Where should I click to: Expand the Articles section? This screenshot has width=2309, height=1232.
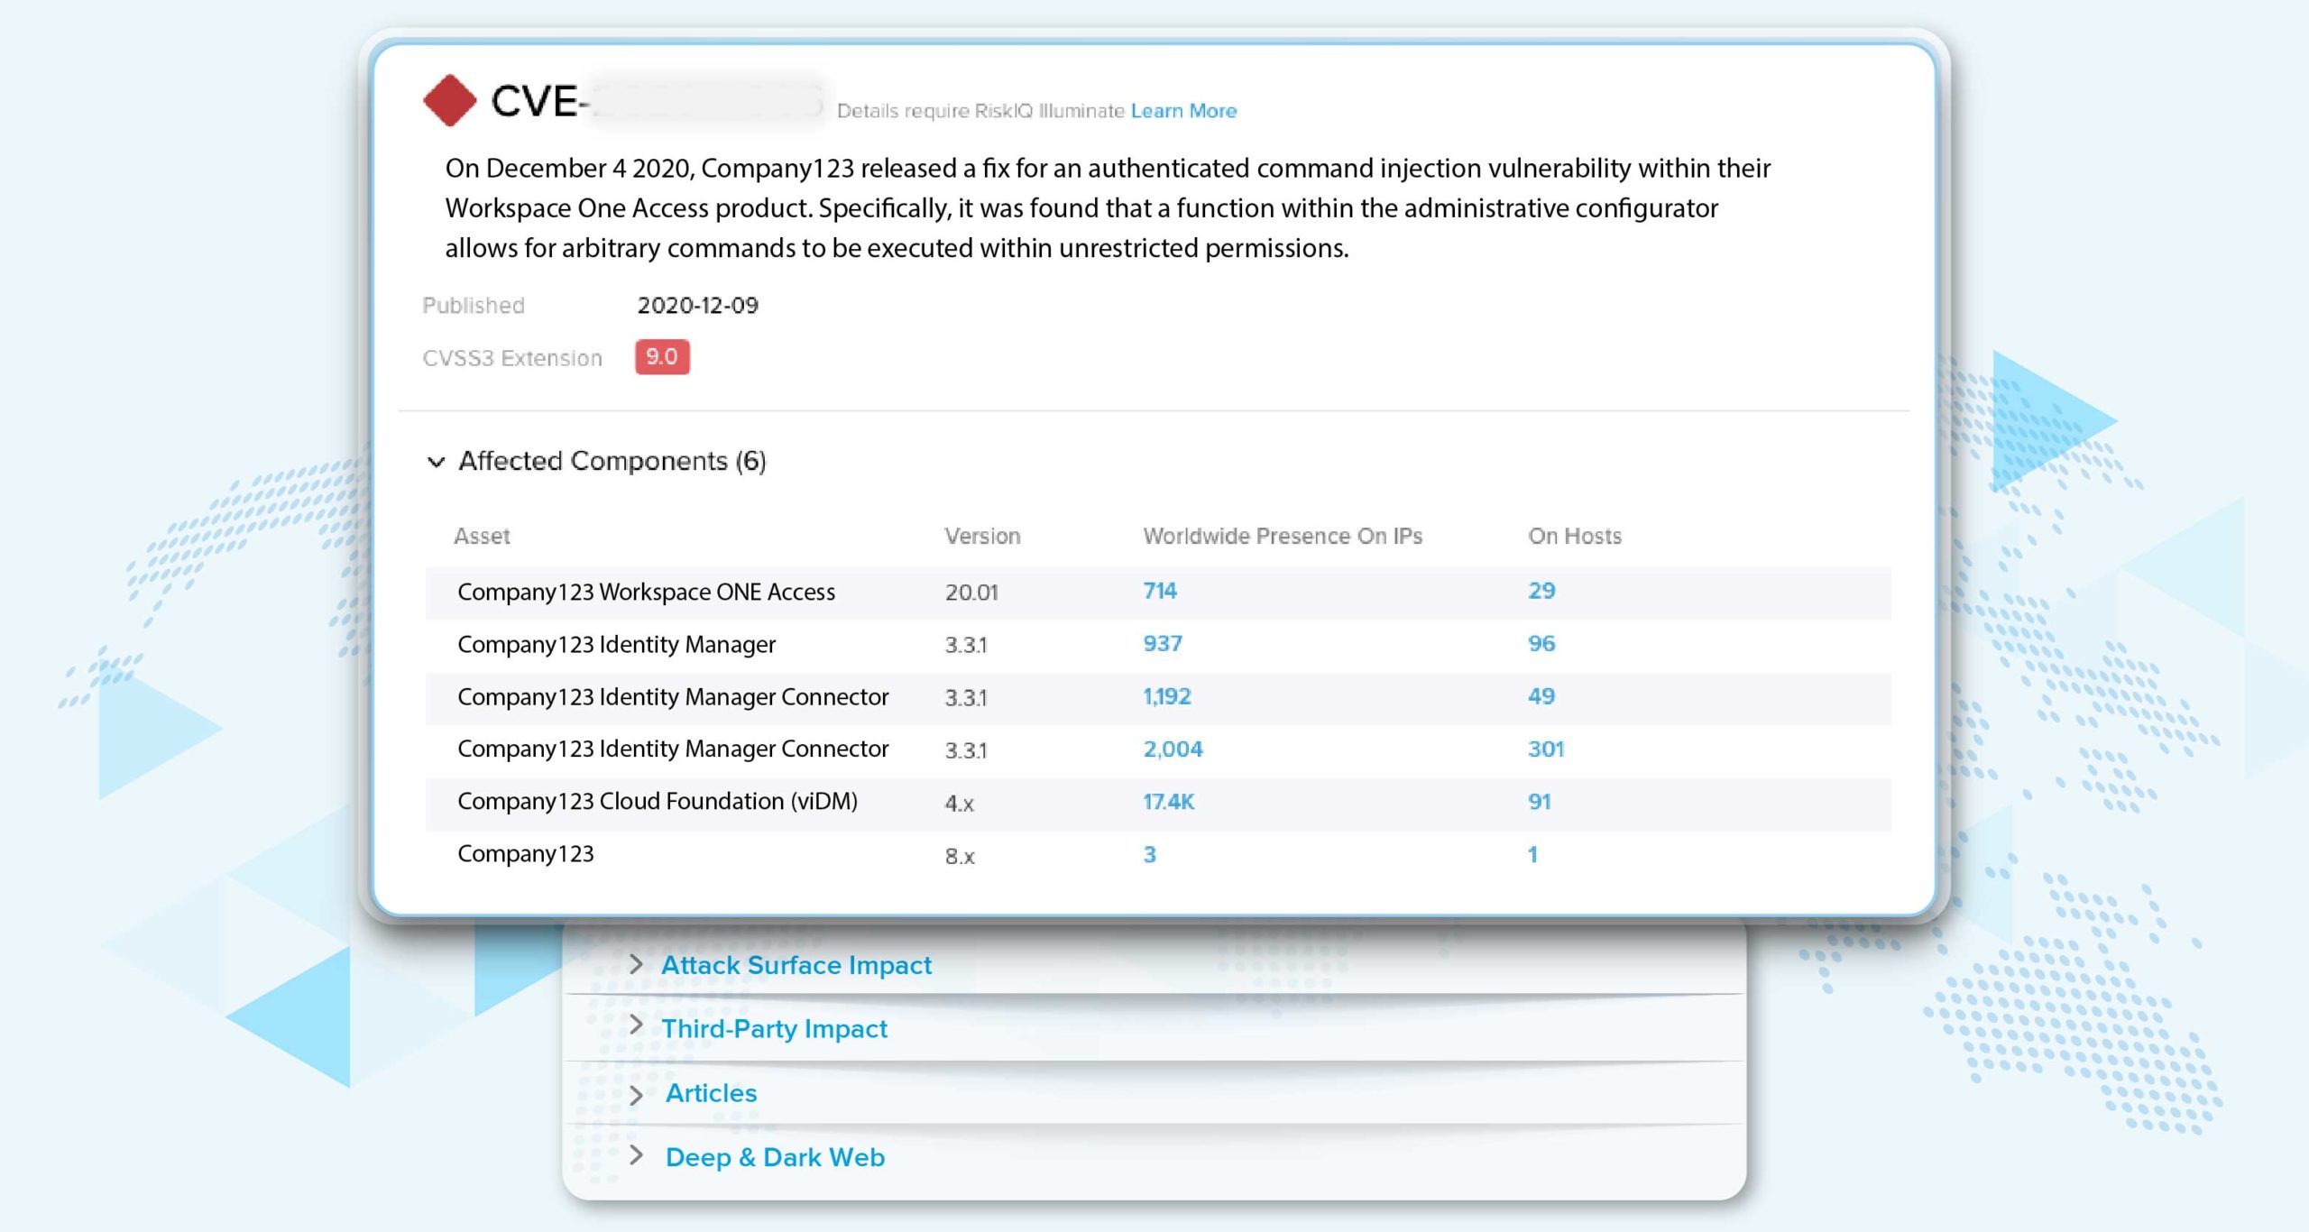[636, 1094]
